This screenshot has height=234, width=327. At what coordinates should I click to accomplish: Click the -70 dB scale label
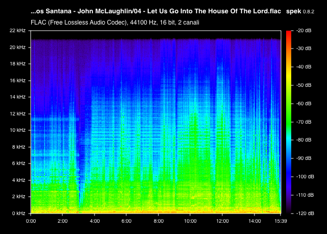pos(304,122)
